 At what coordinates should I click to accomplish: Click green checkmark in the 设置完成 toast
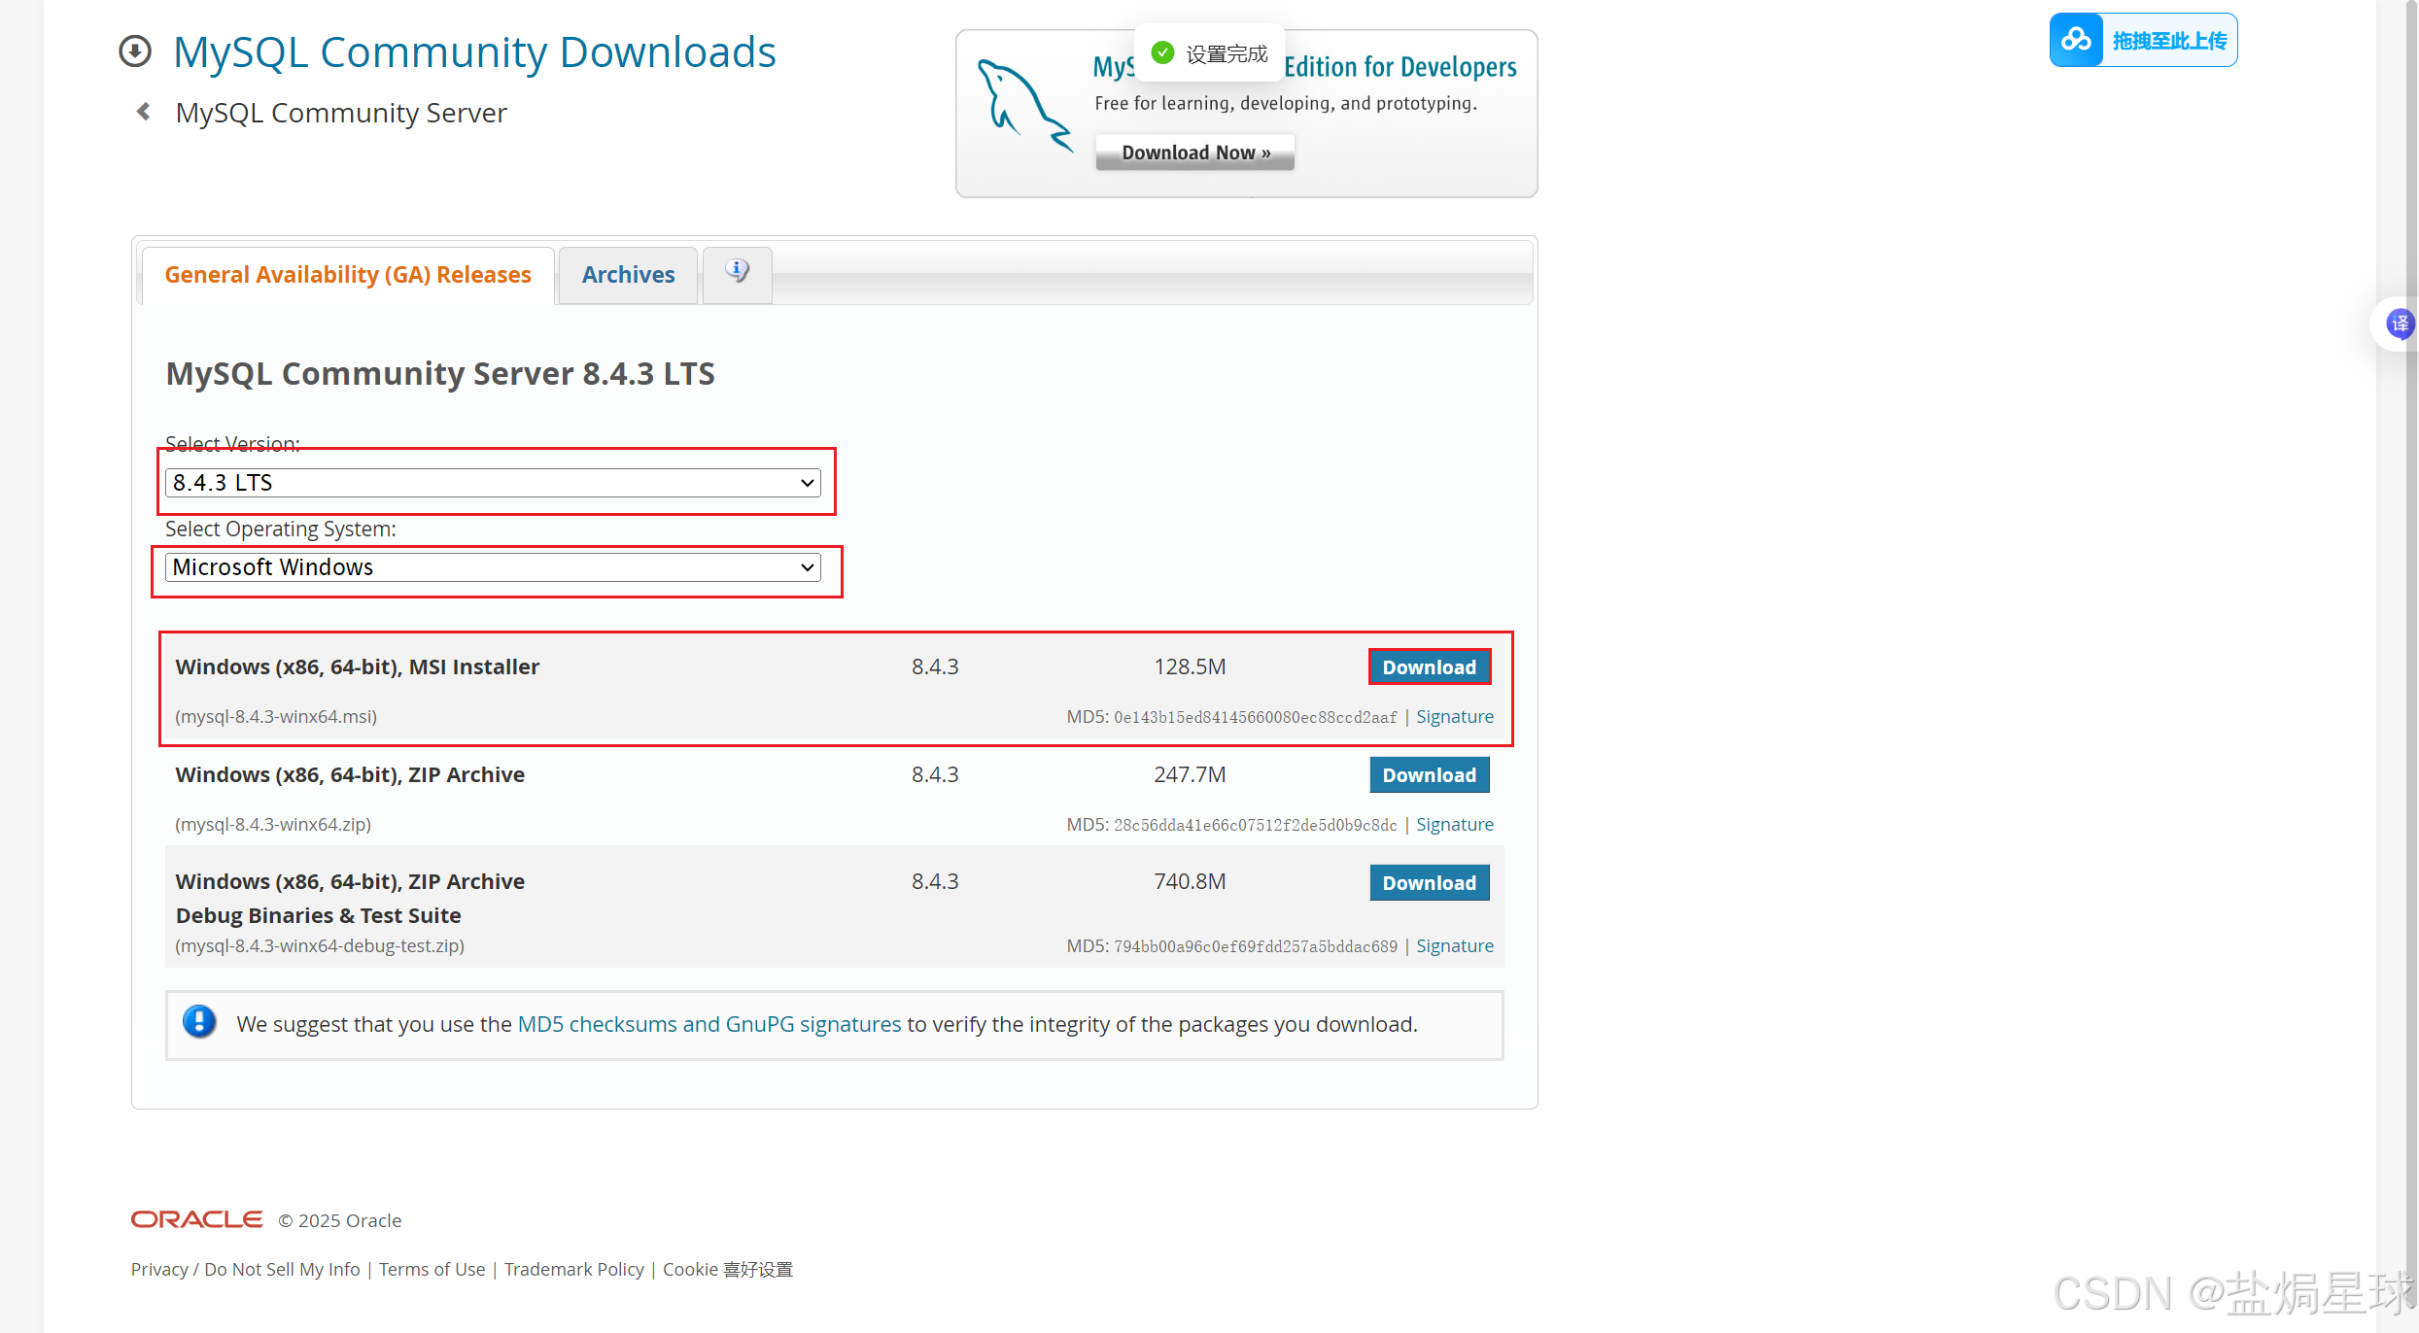tap(1162, 52)
